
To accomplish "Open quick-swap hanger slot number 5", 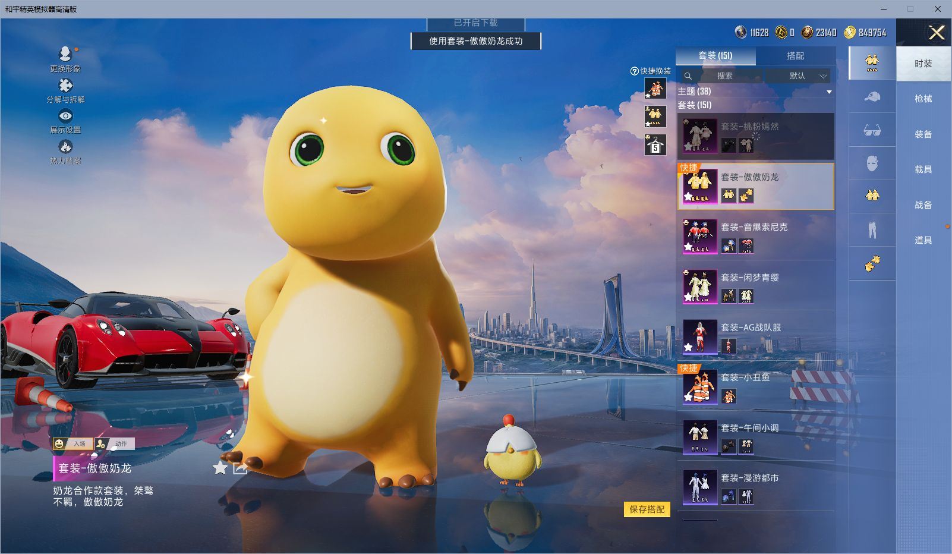I will (x=655, y=145).
